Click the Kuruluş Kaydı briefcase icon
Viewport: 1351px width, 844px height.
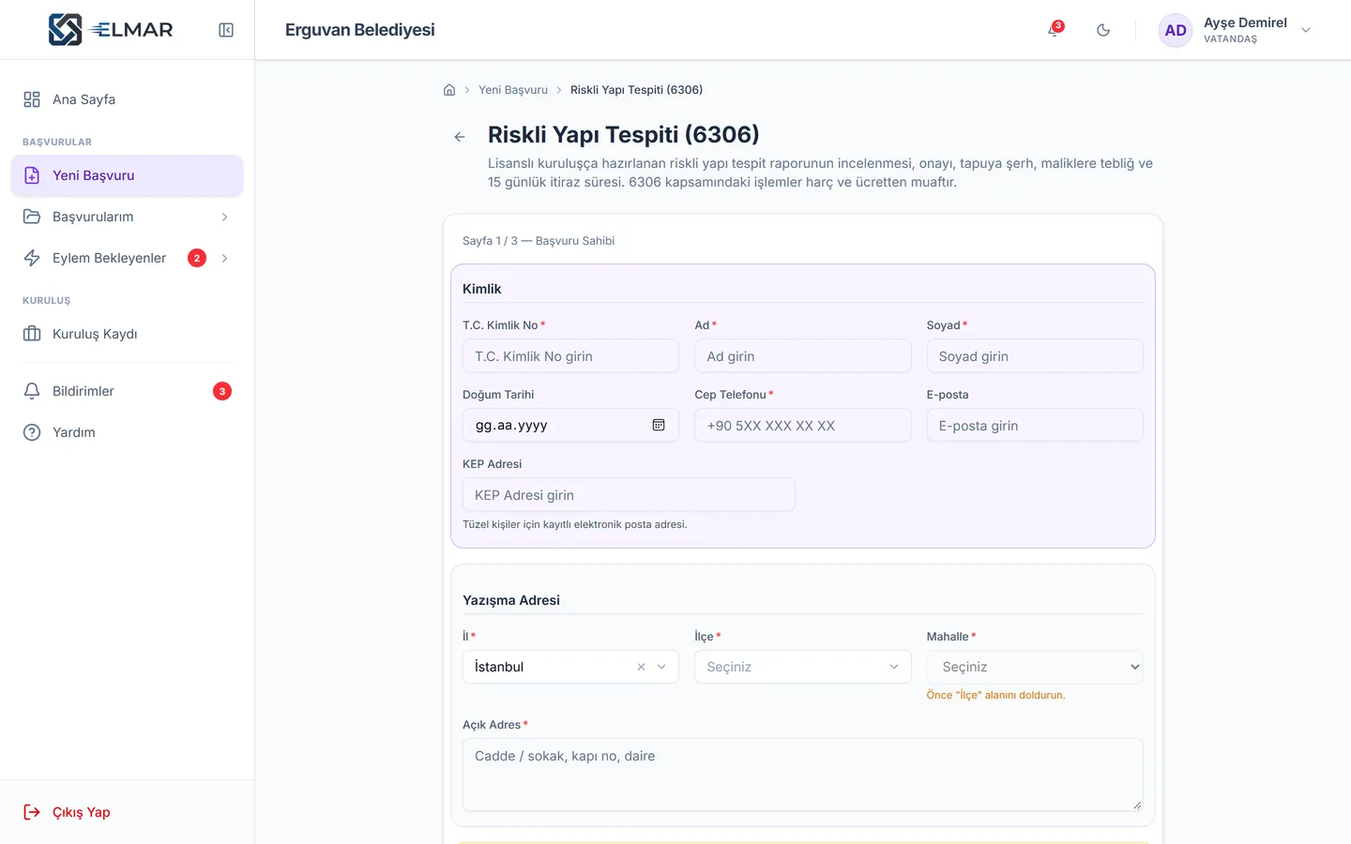point(32,334)
